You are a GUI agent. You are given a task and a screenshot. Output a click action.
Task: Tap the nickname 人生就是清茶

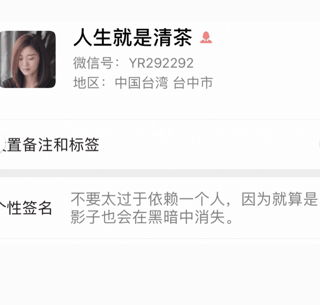click(133, 37)
